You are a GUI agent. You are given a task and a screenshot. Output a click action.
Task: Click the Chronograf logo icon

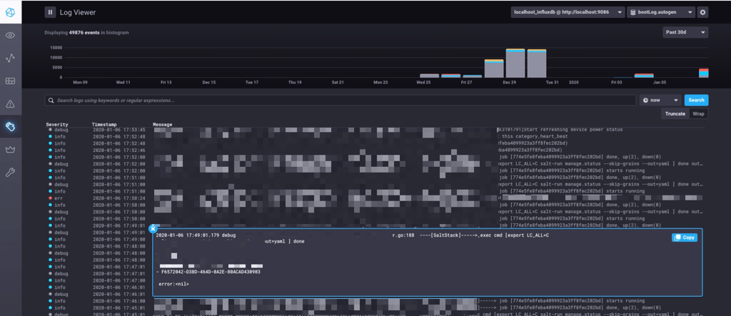(10, 11)
